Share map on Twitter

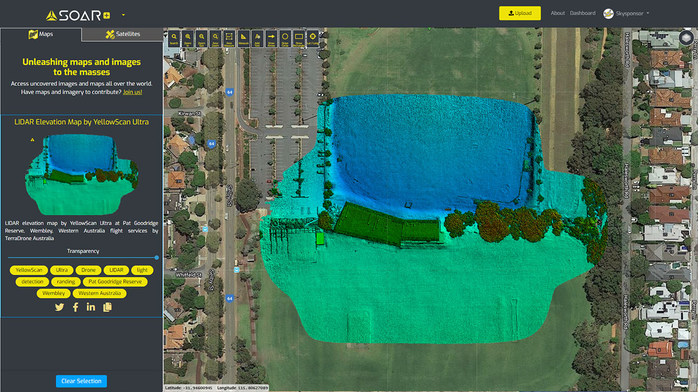(59, 307)
